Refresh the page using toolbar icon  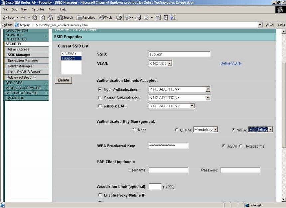click(x=42, y=18)
